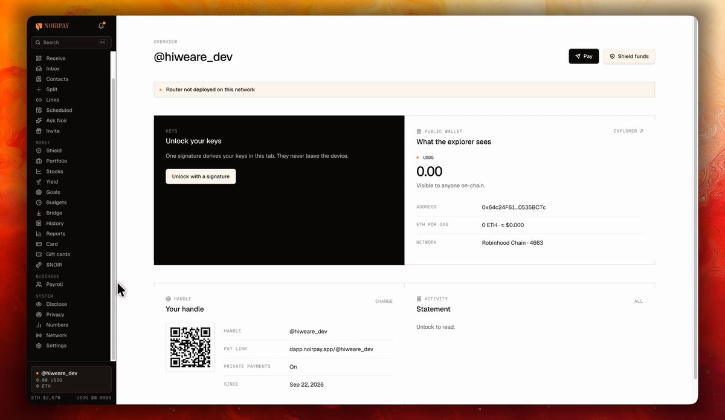The width and height of the screenshot is (725, 420).
Task: Click the Split icon
Action: (x=39, y=89)
